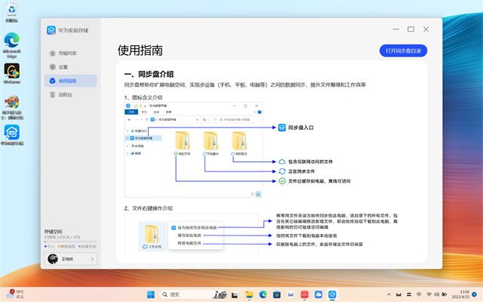Open the game shortcut below WeGame on desktop
Viewport: 483px width, 302px height.
pos(12,107)
